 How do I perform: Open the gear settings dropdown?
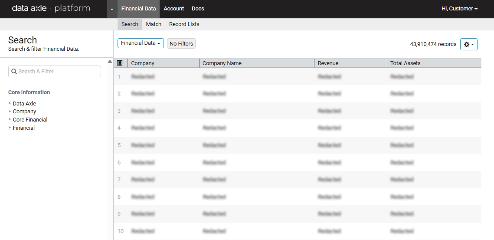468,44
